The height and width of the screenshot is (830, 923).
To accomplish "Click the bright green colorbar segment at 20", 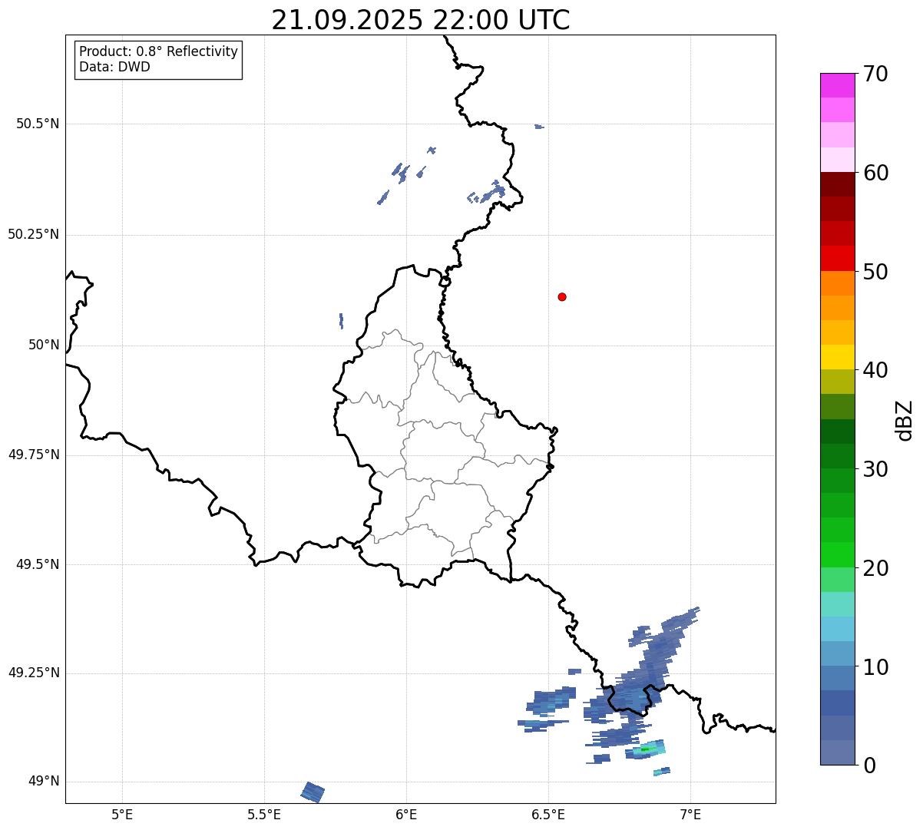I will [837, 555].
